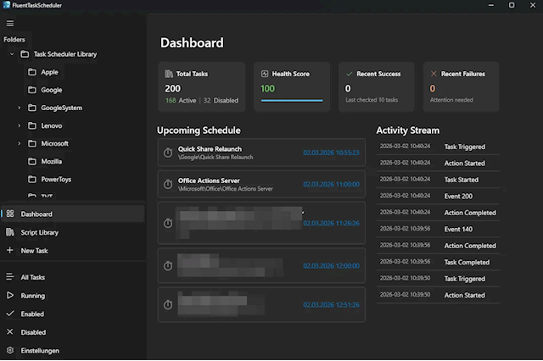Click the Health Score progress bar

pos(292,100)
